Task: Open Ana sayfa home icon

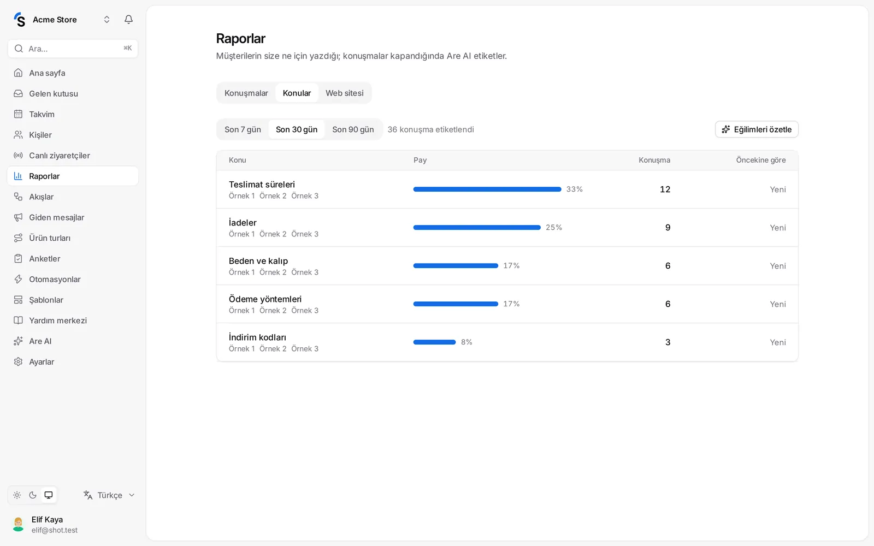Action: (x=18, y=73)
